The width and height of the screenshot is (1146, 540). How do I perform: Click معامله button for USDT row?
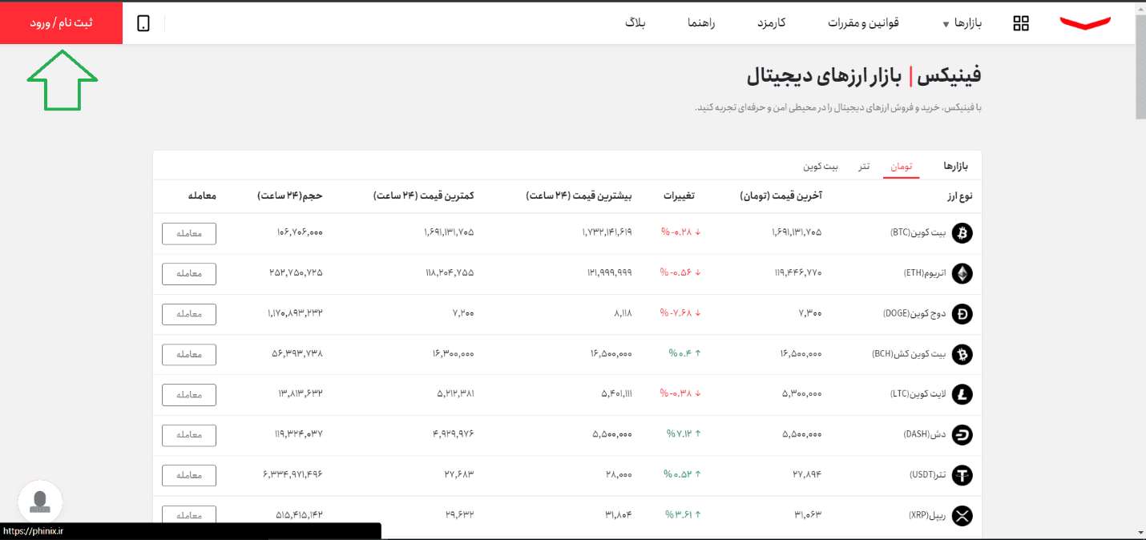(x=189, y=475)
